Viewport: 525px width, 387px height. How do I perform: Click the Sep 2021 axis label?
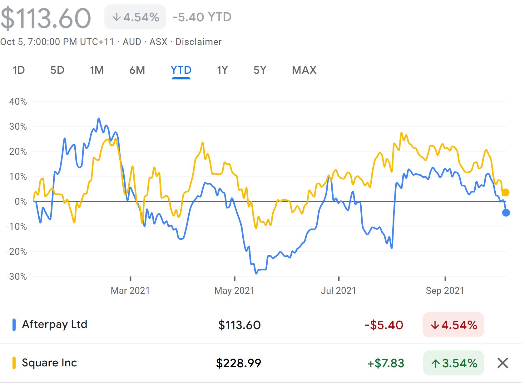tap(445, 291)
